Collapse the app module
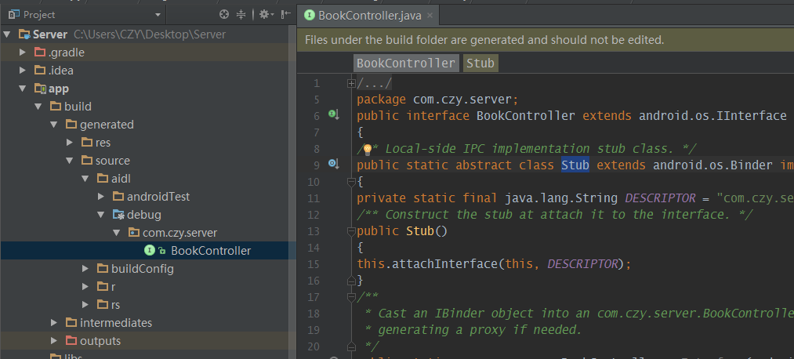 [22, 89]
